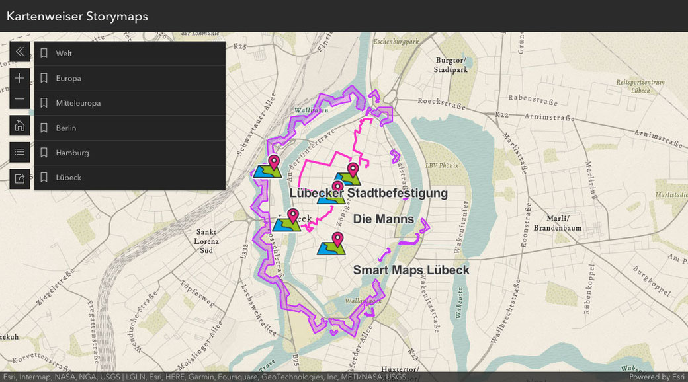Open the Hamburg bookmark

[x=130, y=153]
